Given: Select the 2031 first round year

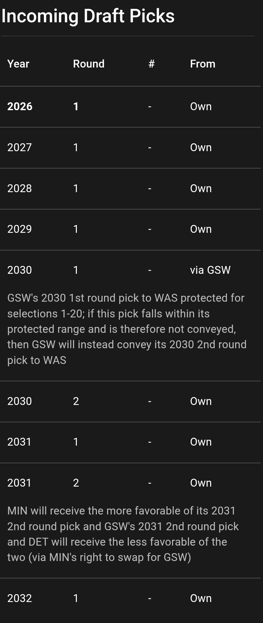Looking at the screenshot, I should (19, 442).
